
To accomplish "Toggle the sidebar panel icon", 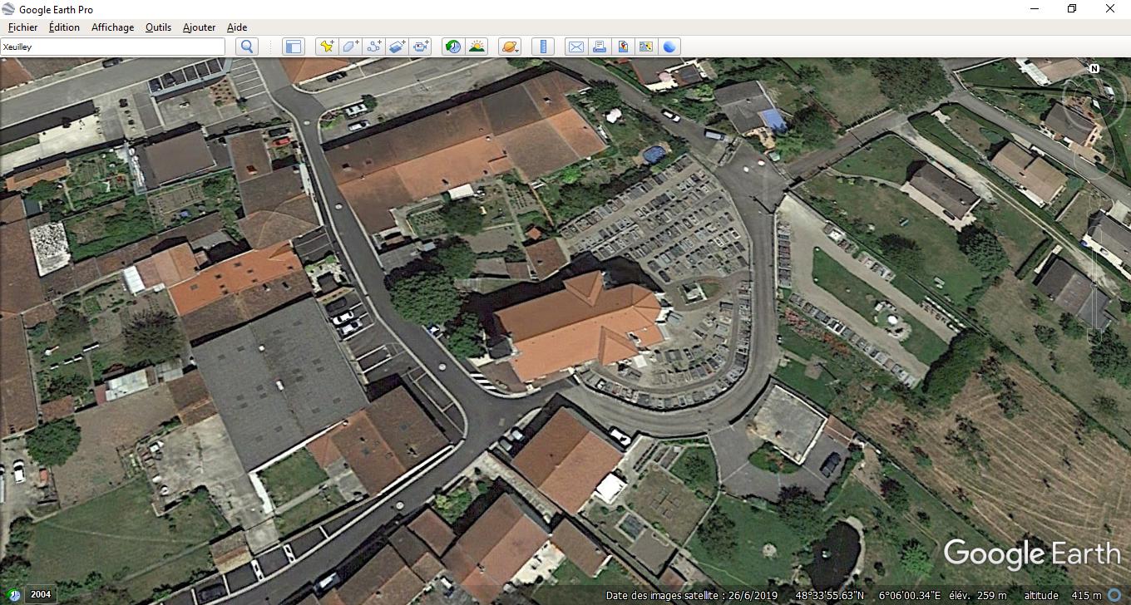I will tap(293, 47).
